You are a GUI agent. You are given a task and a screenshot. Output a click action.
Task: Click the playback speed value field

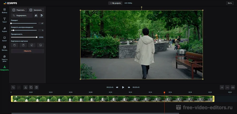pyautogui.click(x=41, y=30)
